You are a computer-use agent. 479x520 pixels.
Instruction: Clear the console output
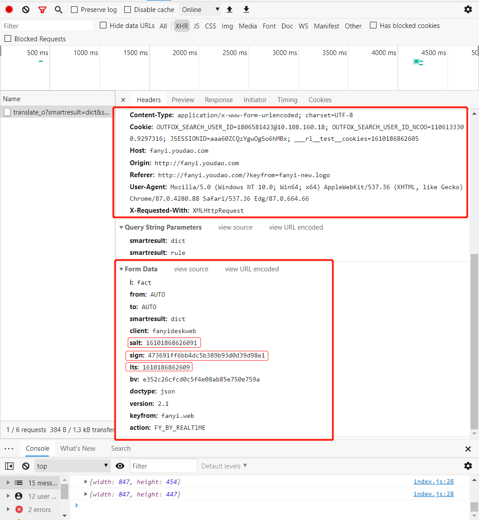click(26, 466)
